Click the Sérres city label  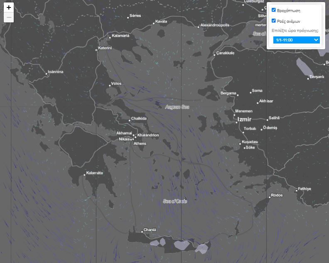pyautogui.click(x=135, y=16)
